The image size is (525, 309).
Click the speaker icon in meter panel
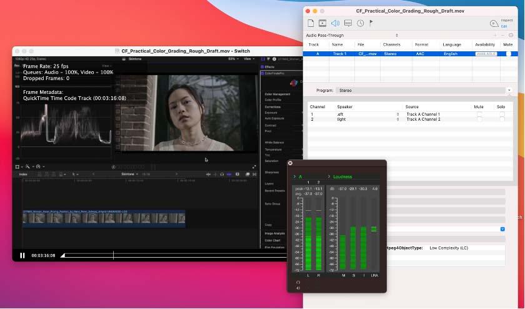click(298, 288)
